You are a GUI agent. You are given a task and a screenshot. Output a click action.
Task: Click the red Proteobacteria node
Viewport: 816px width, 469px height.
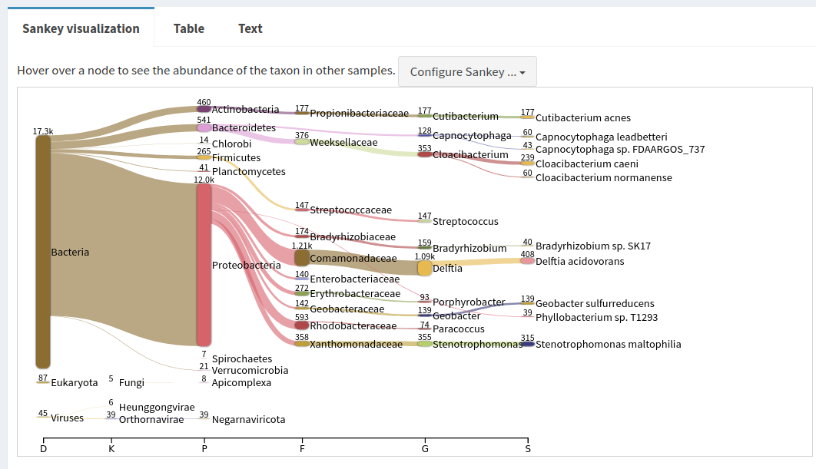pyautogui.click(x=204, y=265)
